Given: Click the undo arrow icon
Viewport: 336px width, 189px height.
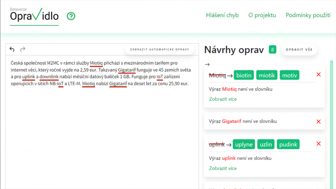Looking at the screenshot, I should click(12, 49).
